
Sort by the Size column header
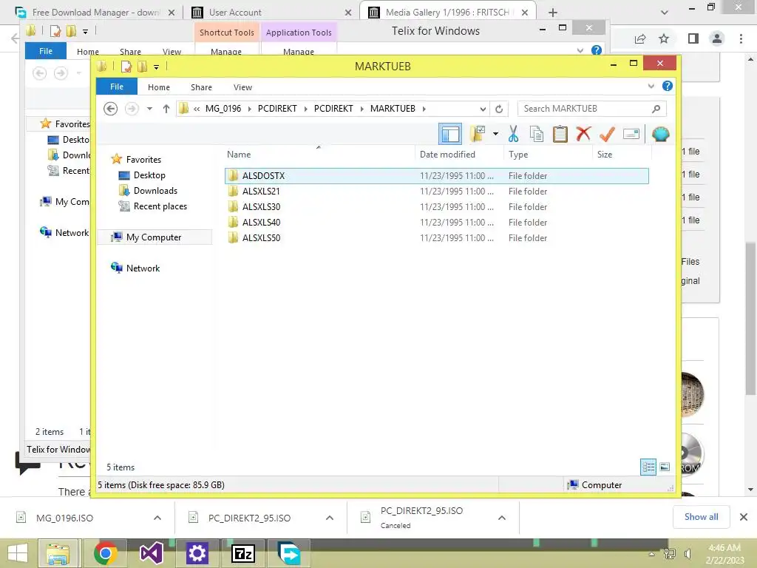click(x=622, y=154)
